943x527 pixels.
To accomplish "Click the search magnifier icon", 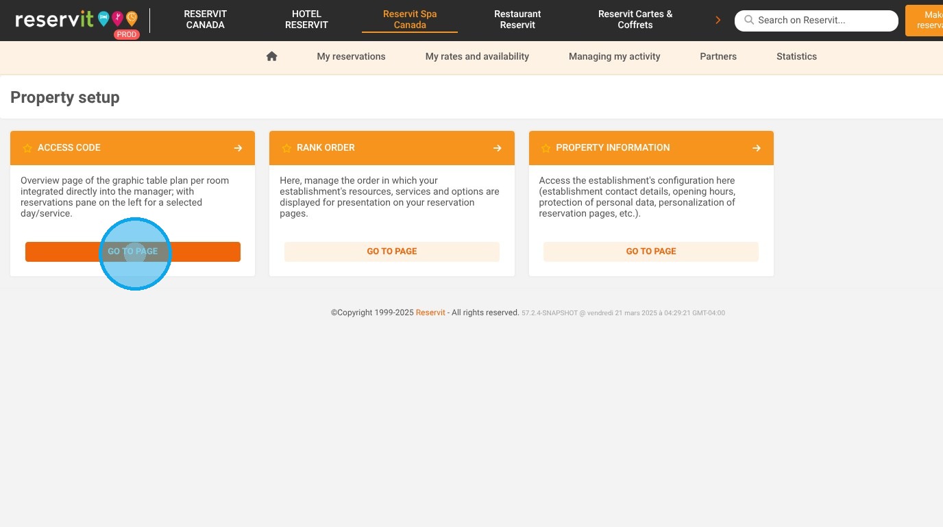I will pos(749,21).
